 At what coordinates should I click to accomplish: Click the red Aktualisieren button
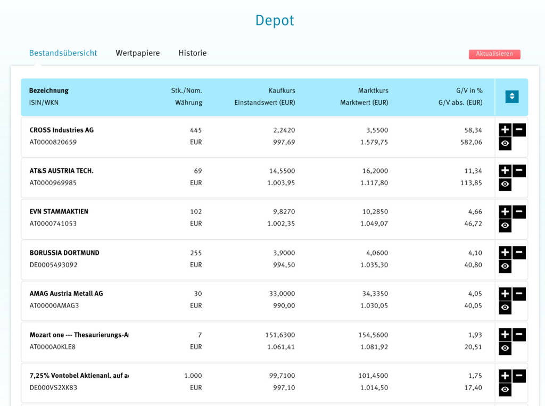pos(494,54)
